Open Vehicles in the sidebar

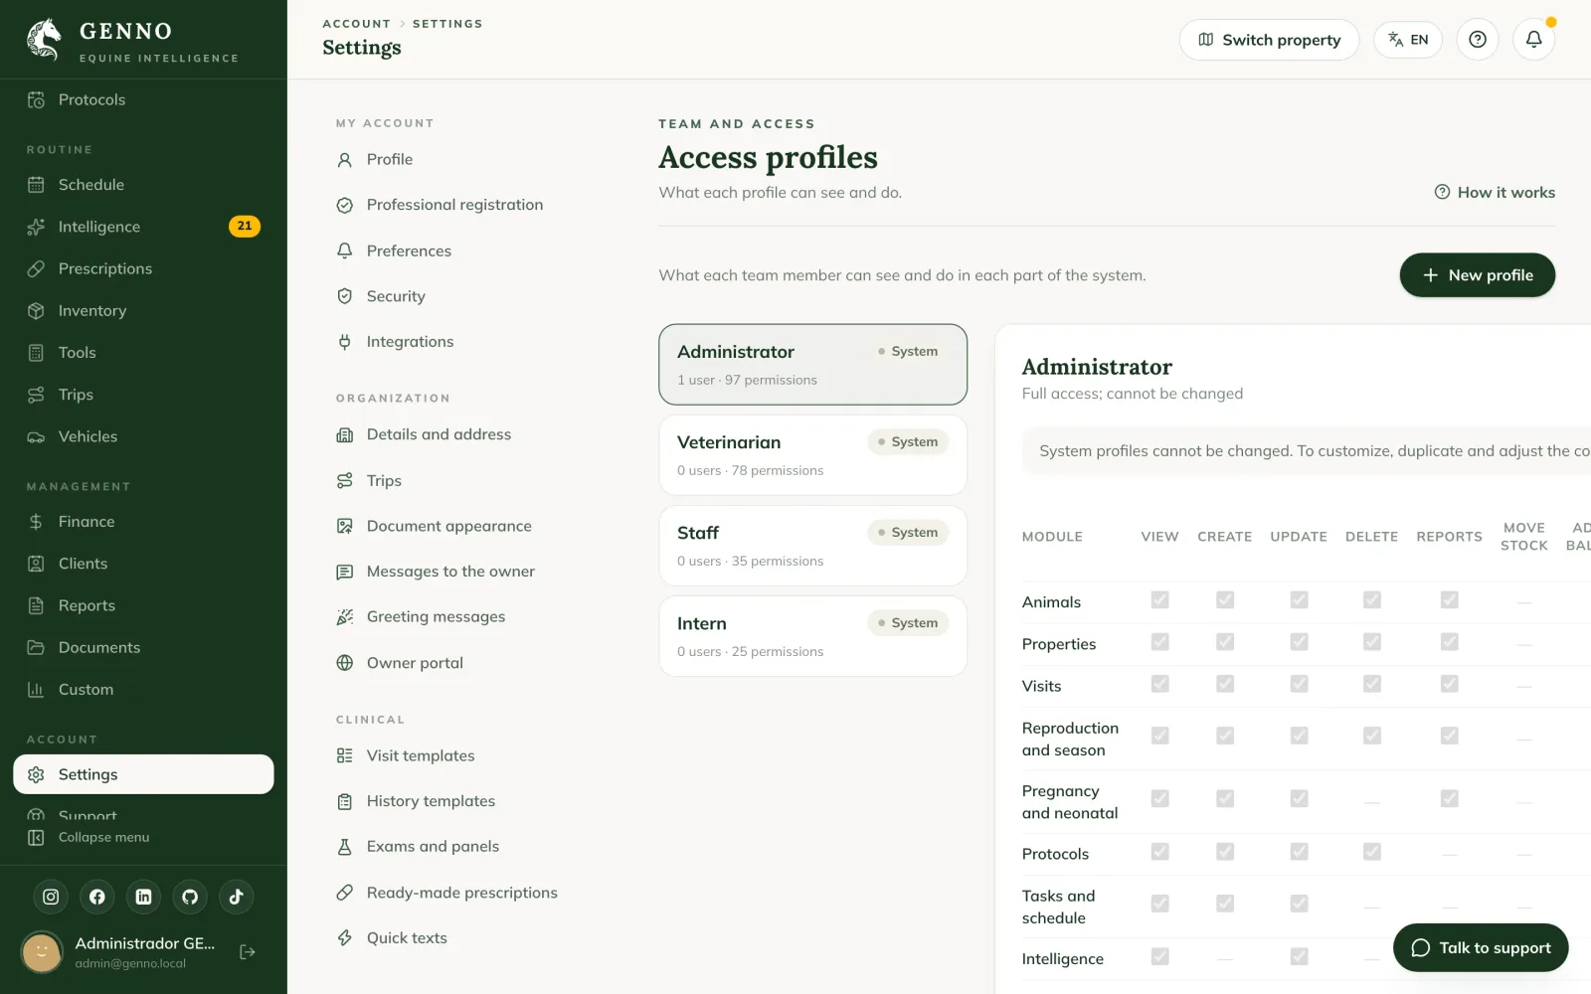coord(143,436)
